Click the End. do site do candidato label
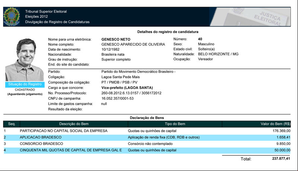Screen dimensions: 298x171 coord(69,64)
